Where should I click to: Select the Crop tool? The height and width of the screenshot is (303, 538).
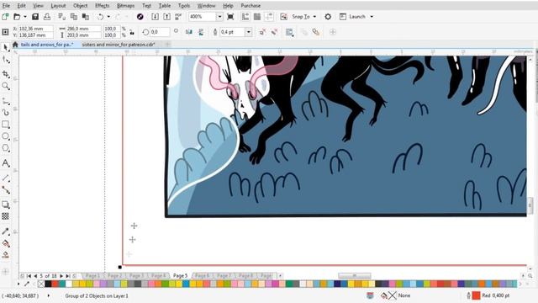coord(6,73)
